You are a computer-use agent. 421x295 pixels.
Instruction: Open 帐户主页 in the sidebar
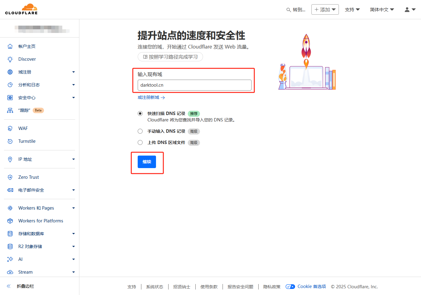(27, 46)
